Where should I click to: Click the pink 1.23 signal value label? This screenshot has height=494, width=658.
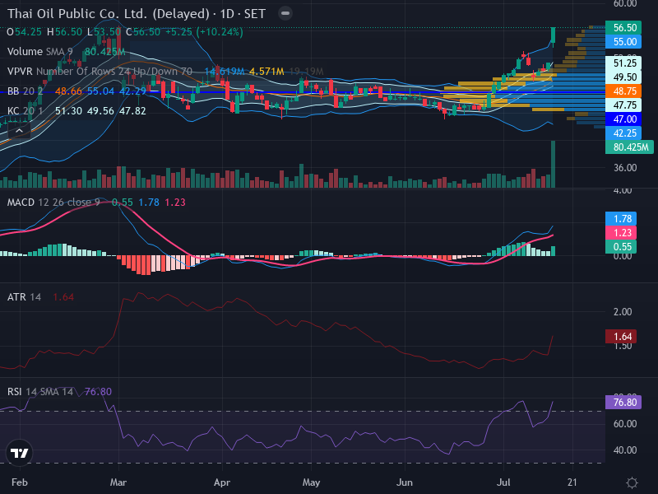(621, 233)
